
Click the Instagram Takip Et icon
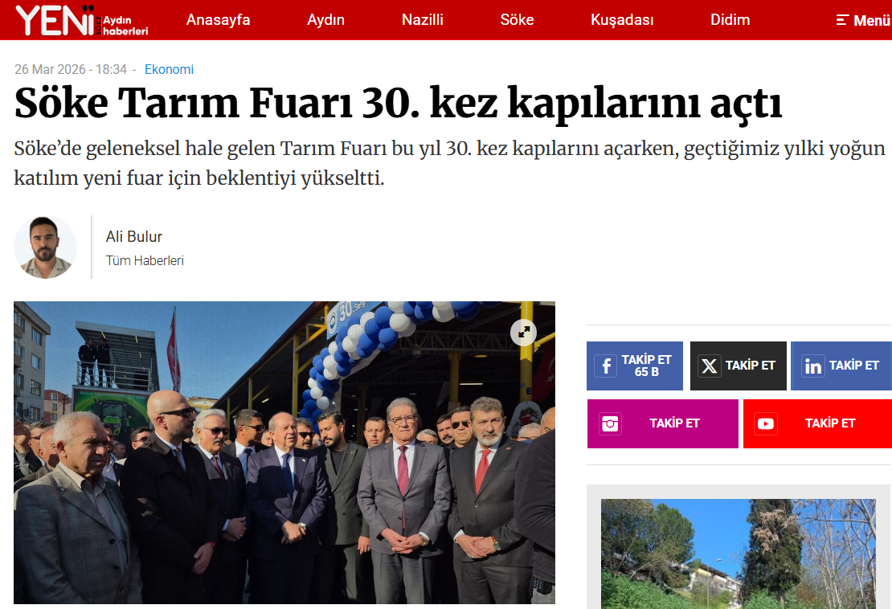point(610,423)
